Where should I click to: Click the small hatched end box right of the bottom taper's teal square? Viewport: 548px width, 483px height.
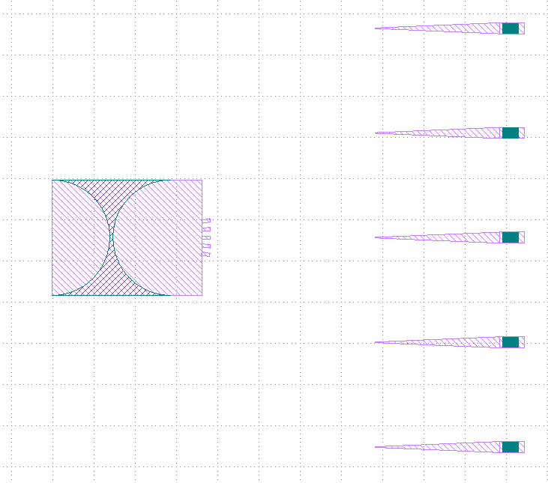point(522,447)
